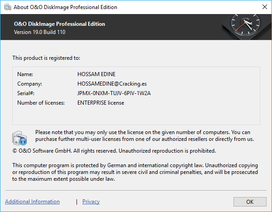Click the license info icon beside the notice

[x=19, y=138]
